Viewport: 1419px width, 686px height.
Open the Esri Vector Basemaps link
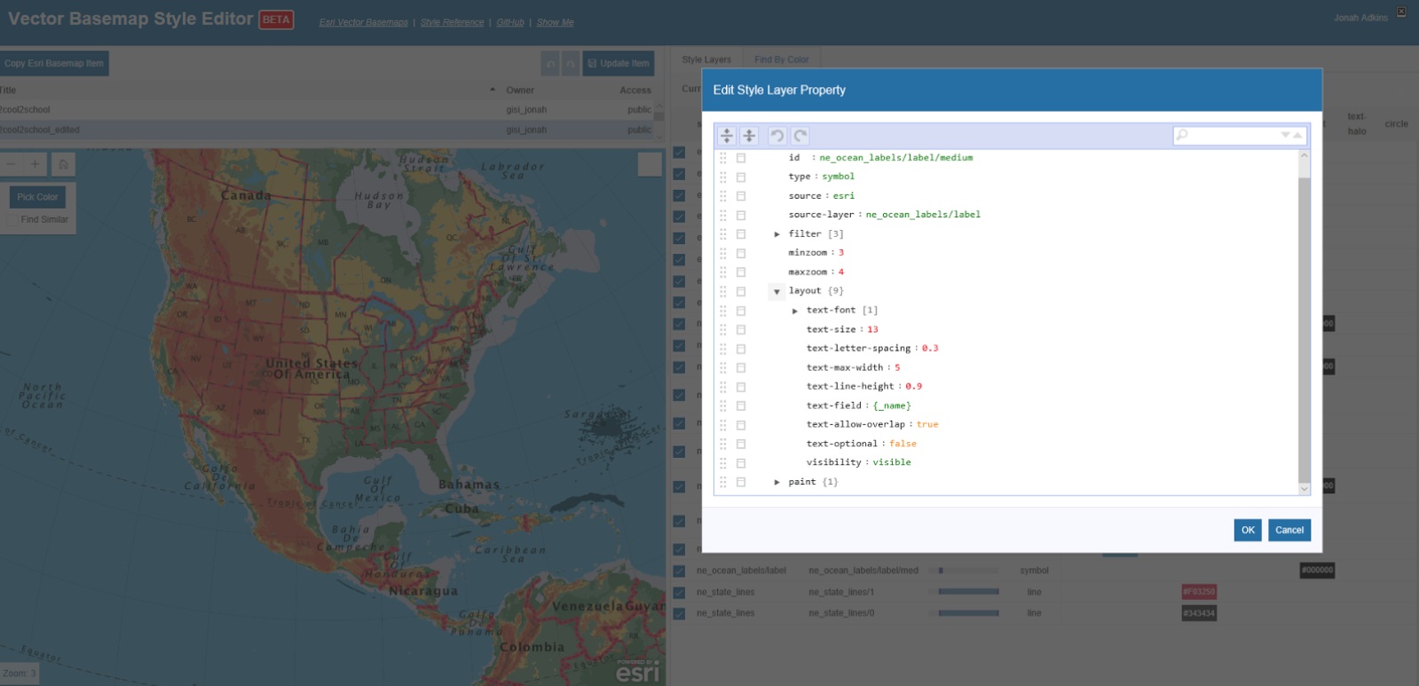coord(364,22)
